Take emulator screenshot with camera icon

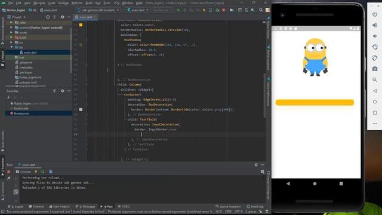[375, 69]
